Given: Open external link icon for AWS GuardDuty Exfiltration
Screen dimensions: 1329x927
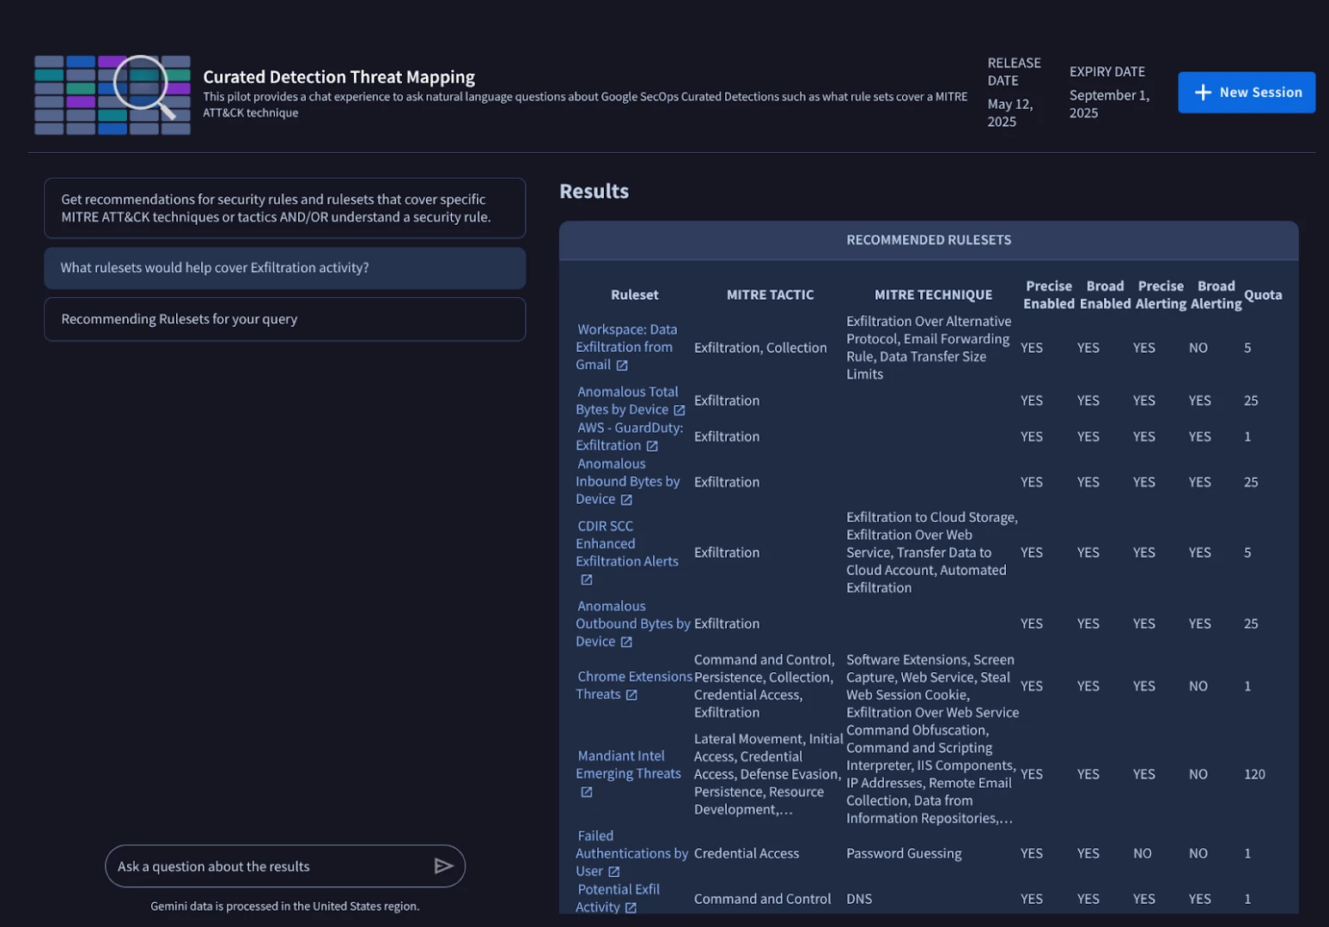Looking at the screenshot, I should click(x=652, y=446).
